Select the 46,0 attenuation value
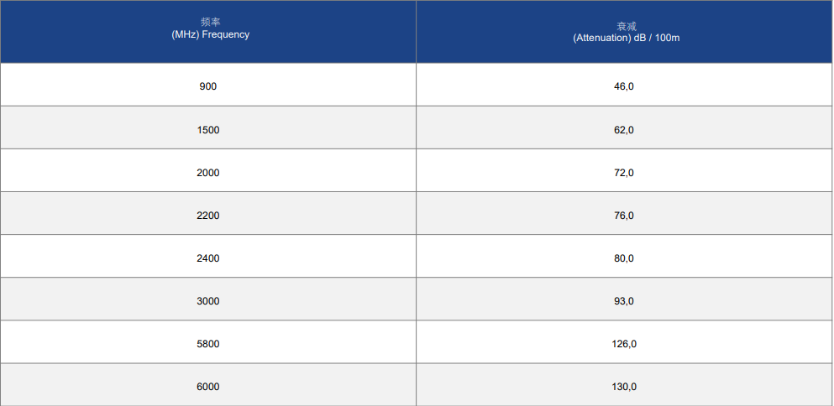The image size is (834, 406). coord(625,85)
